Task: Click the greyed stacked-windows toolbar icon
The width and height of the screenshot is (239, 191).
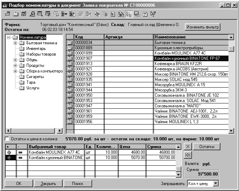Action: pyautogui.click(x=80, y=14)
